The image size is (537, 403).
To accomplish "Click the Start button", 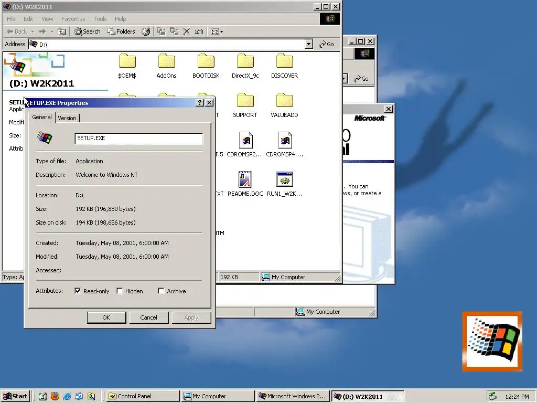I will [x=15, y=396].
